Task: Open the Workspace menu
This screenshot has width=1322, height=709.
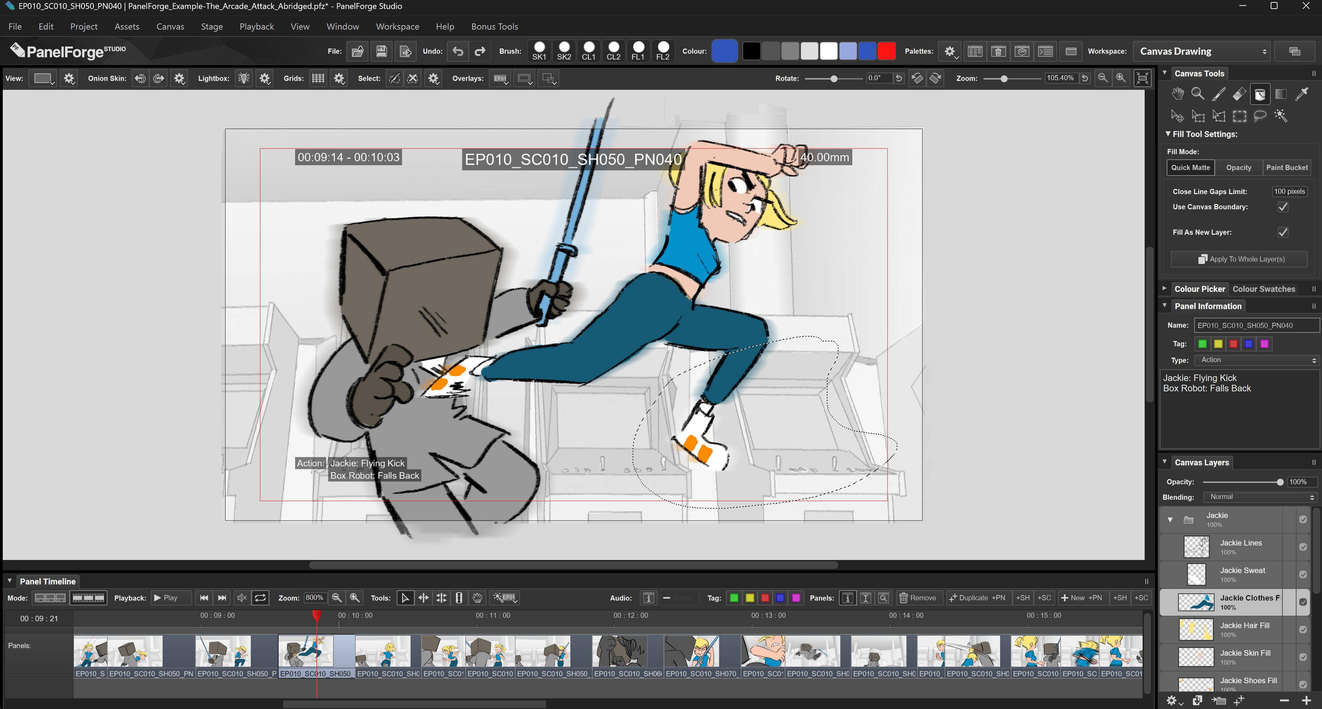Action: click(x=397, y=27)
